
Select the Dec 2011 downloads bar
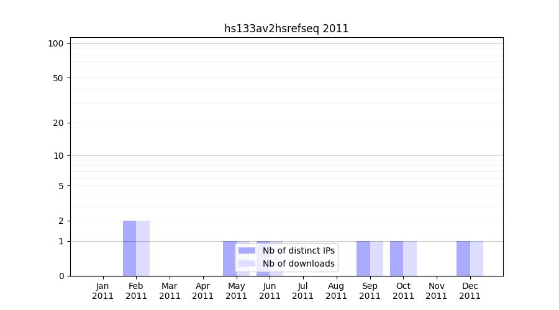pyautogui.click(x=476, y=259)
